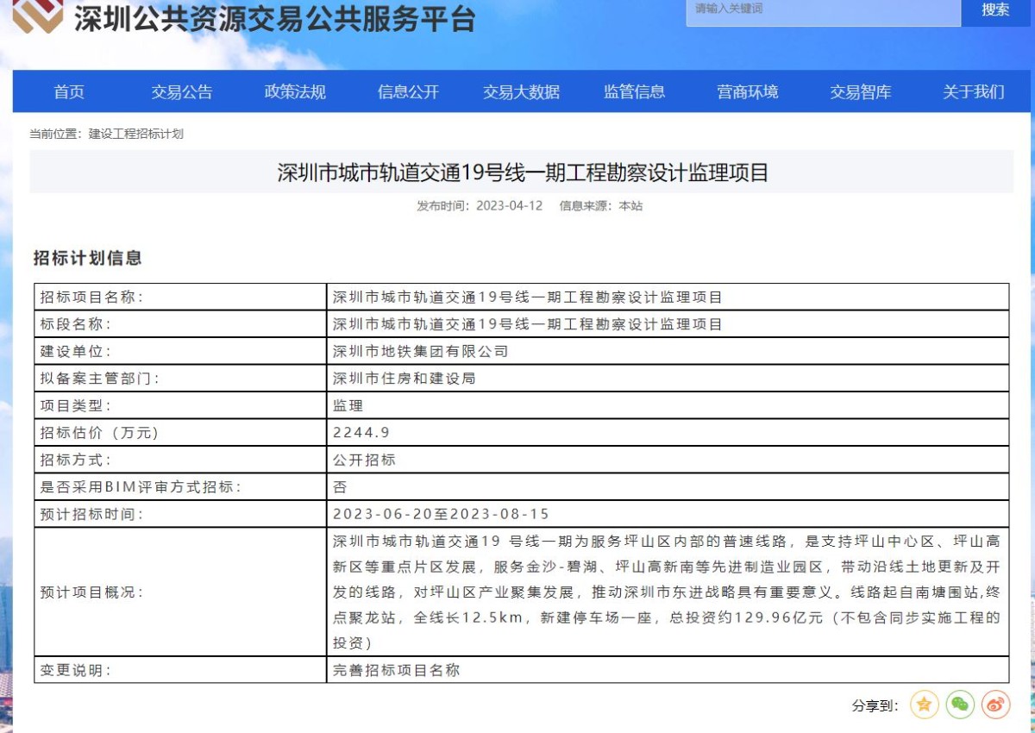This screenshot has width=1035, height=733.
Task: Open the 营商环境 tab
Action: click(747, 92)
